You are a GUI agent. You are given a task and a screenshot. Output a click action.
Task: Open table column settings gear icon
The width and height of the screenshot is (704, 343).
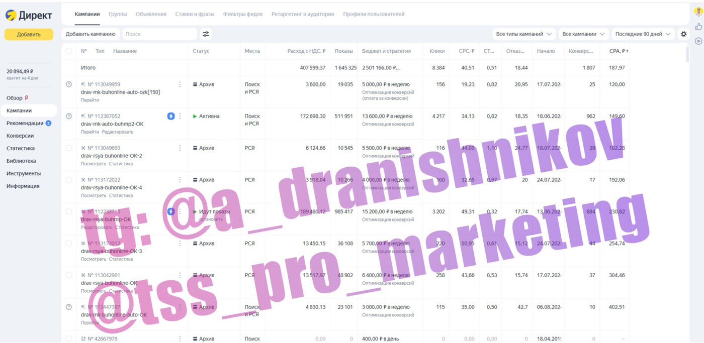(683, 34)
